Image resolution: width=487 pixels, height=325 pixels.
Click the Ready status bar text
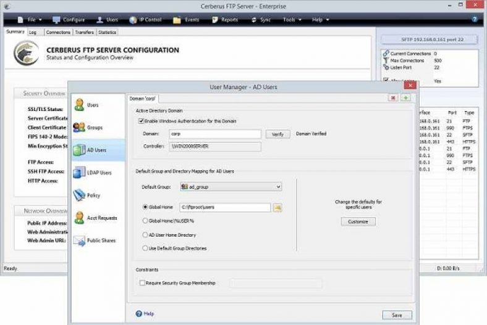[x=11, y=268]
